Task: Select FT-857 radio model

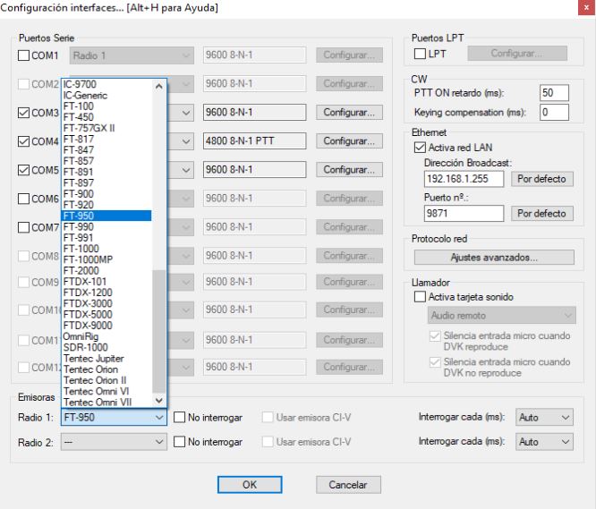Action: pyautogui.click(x=106, y=161)
